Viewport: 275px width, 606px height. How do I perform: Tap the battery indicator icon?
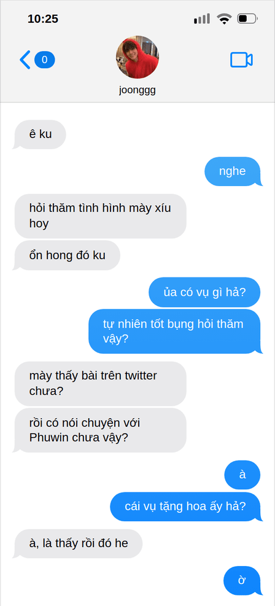(x=247, y=18)
